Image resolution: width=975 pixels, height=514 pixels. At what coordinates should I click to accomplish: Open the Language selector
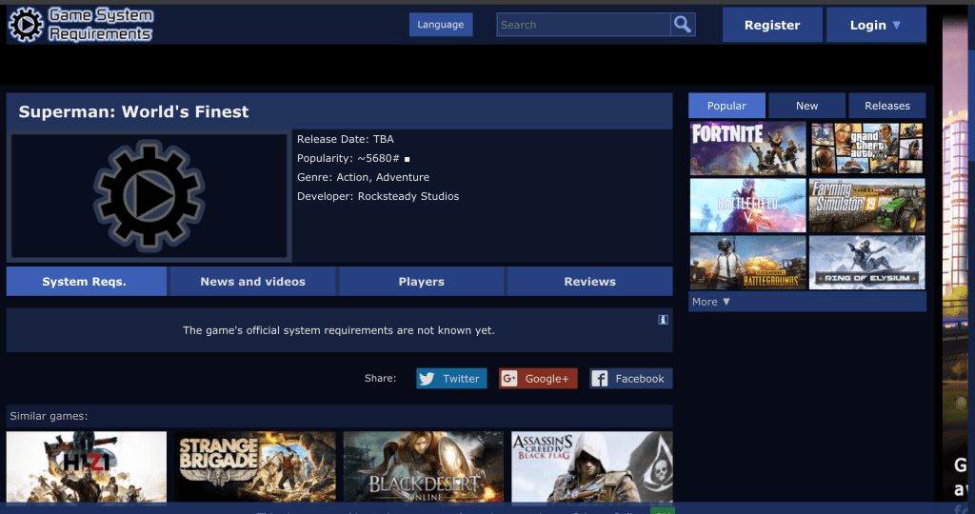pyautogui.click(x=441, y=25)
